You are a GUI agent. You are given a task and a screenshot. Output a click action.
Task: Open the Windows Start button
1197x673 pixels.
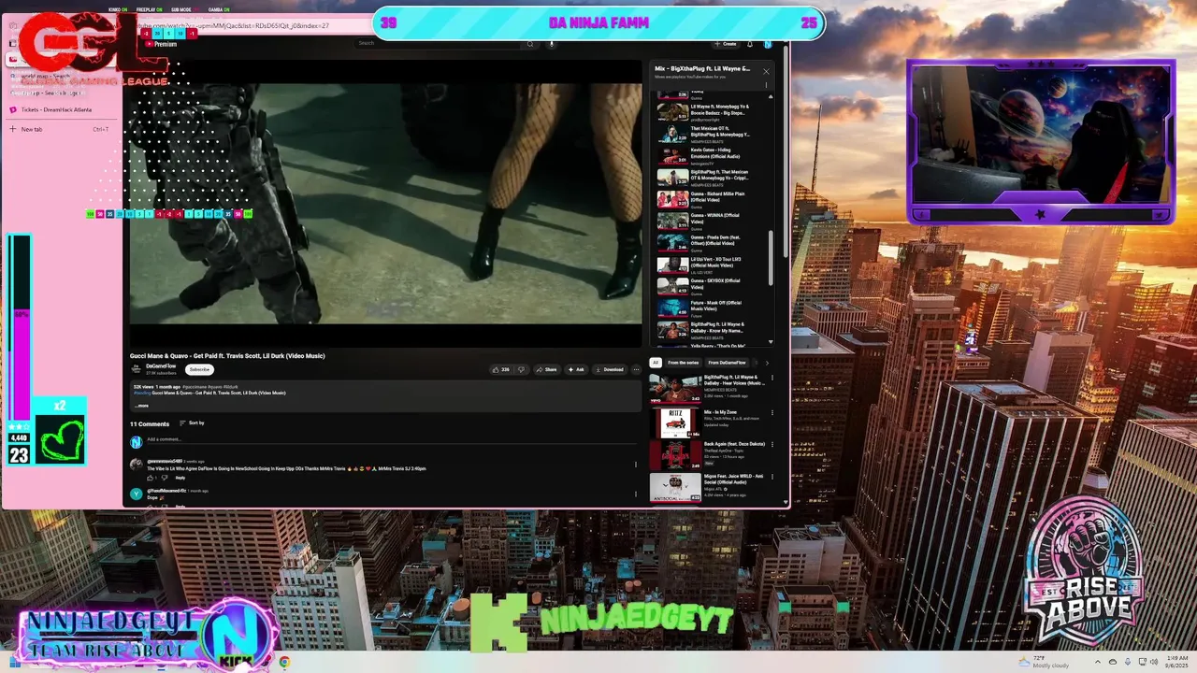coord(13,662)
